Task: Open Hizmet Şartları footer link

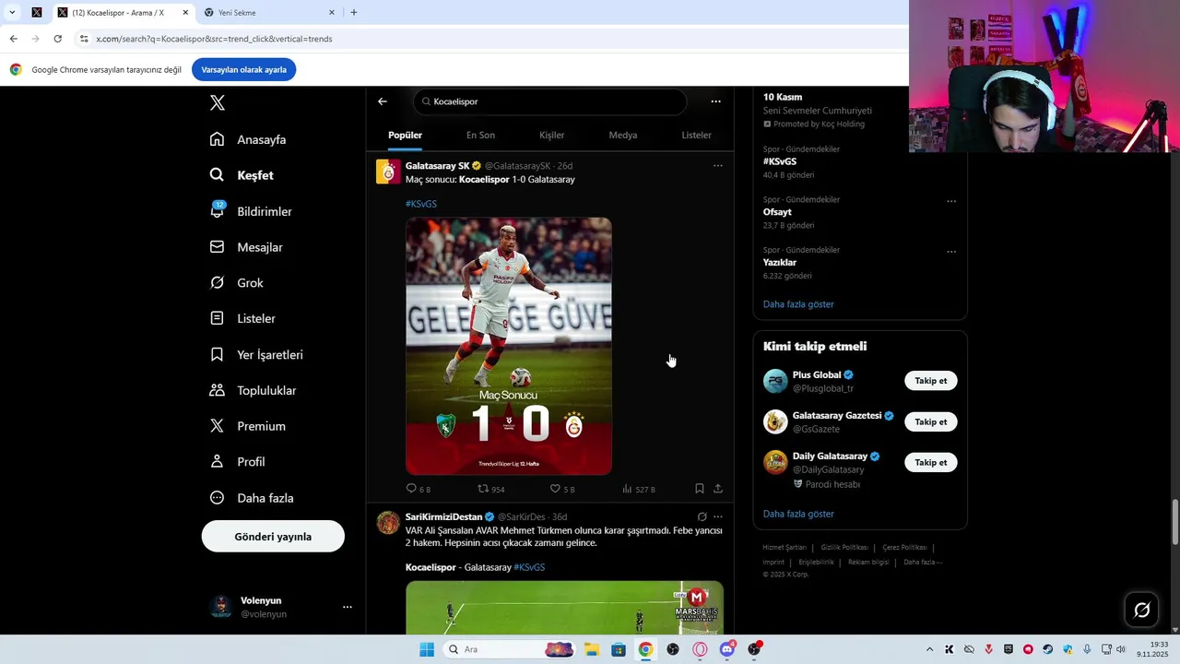Action: pos(785,548)
